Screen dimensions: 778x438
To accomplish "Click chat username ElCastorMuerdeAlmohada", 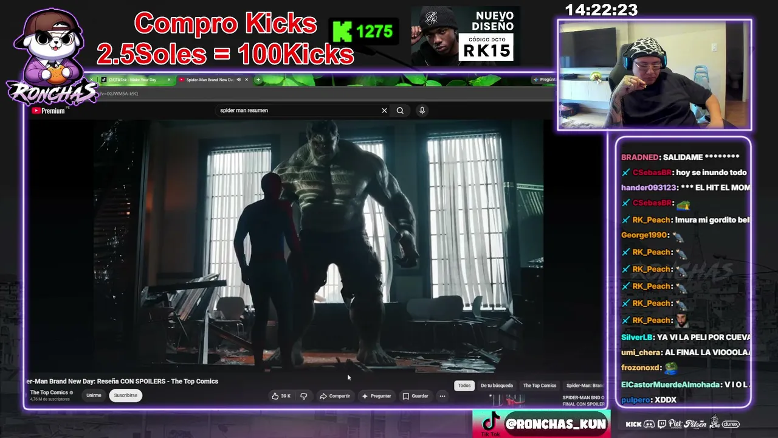I will (671, 384).
